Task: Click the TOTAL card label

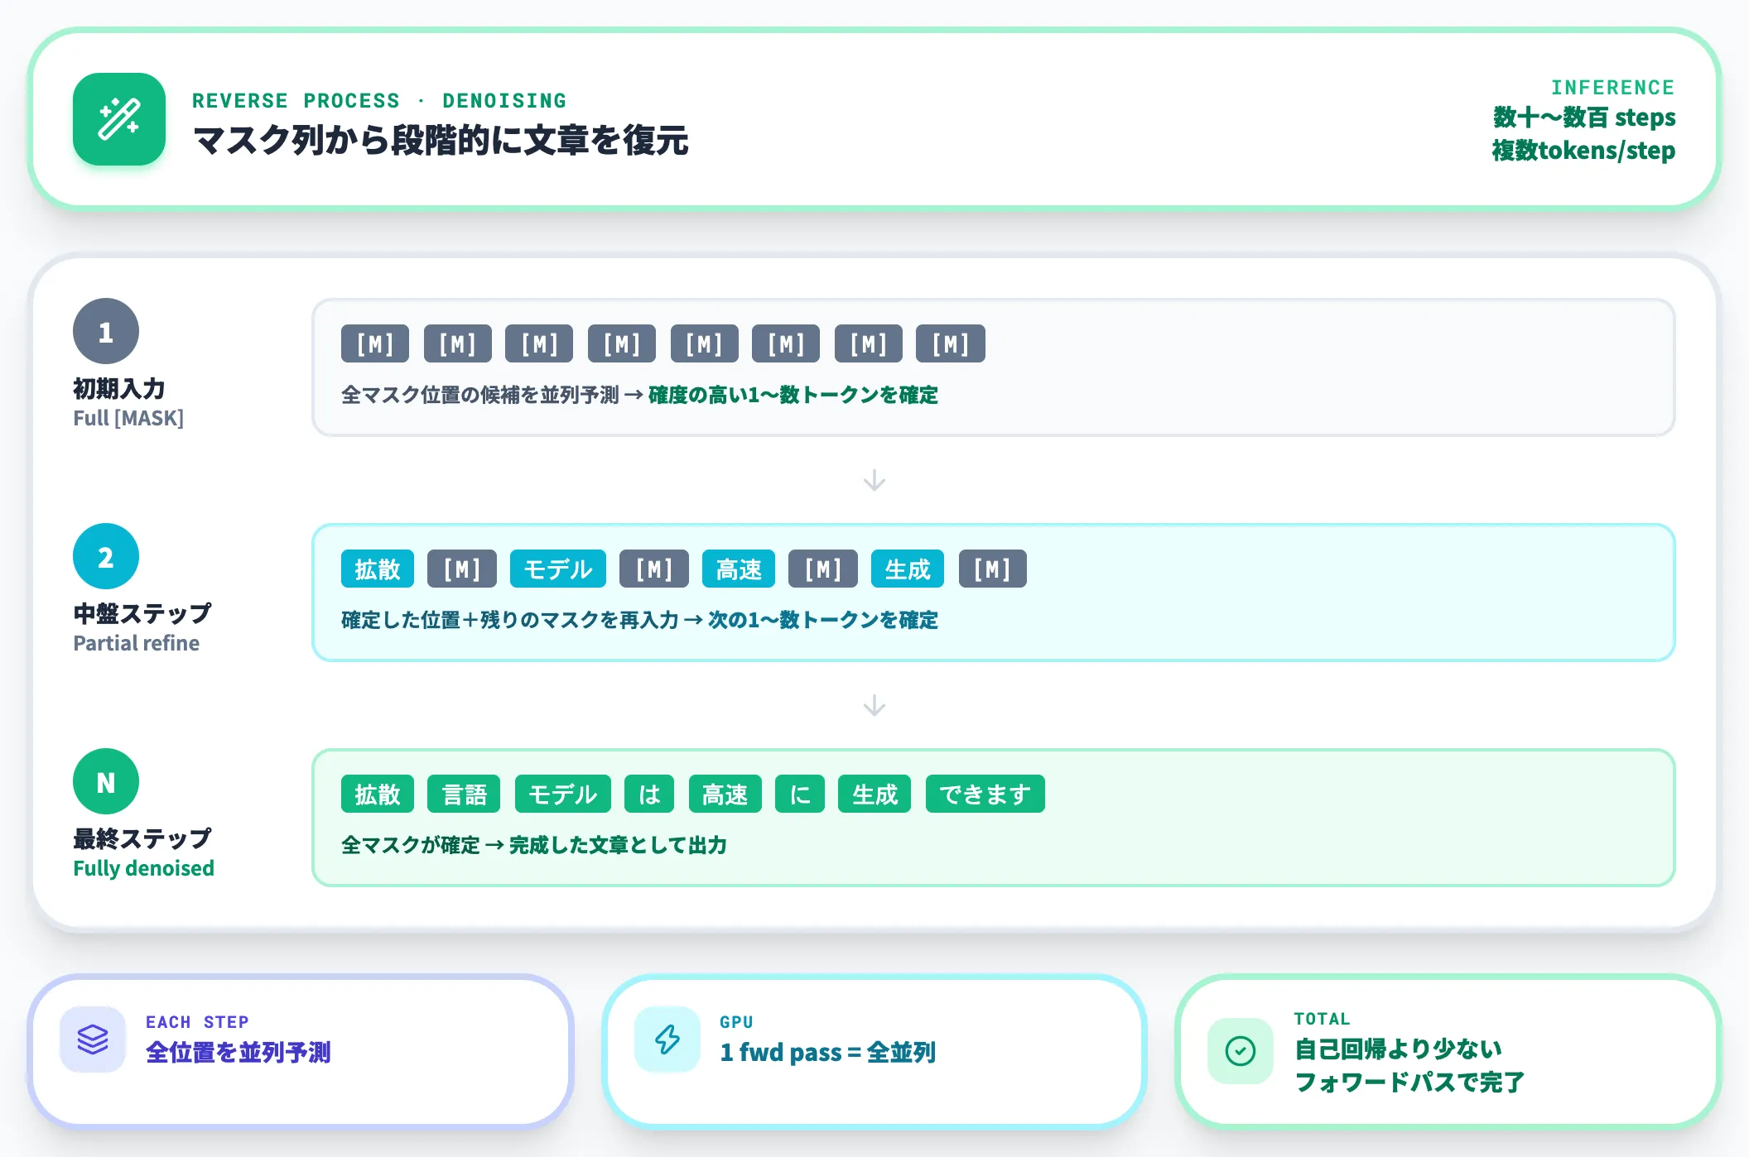Action: 1323,1019
